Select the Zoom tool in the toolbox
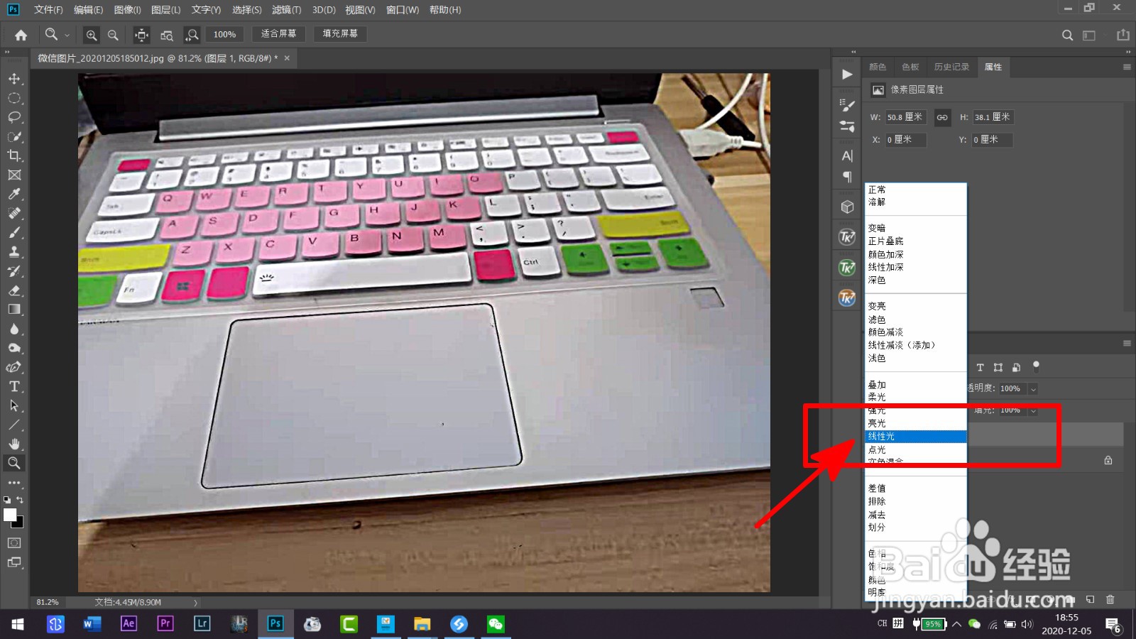1136x639 pixels. pyautogui.click(x=14, y=463)
